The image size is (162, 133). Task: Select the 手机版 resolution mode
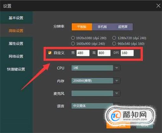(x=102, y=27)
